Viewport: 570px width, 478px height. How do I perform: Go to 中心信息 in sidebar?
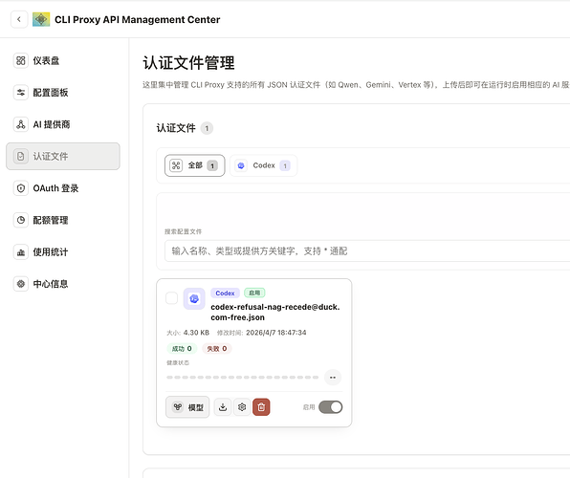[x=63, y=284]
